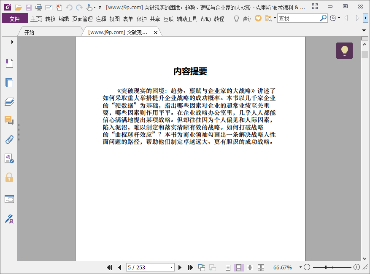The width and height of the screenshot is (370, 274).
Task: Open the zoom percentage dropdown
Action: (300, 267)
